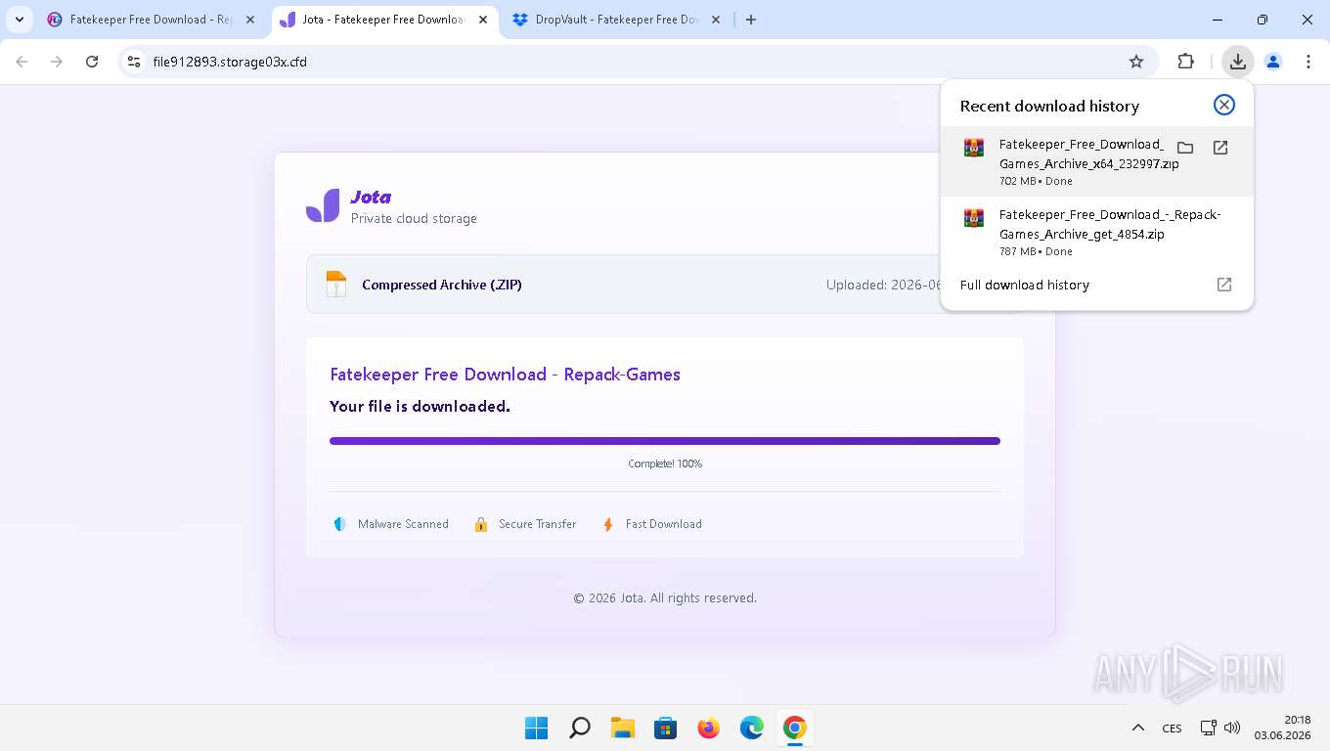
Task: Click the Private cloud storage subtitle
Action: 414,218
